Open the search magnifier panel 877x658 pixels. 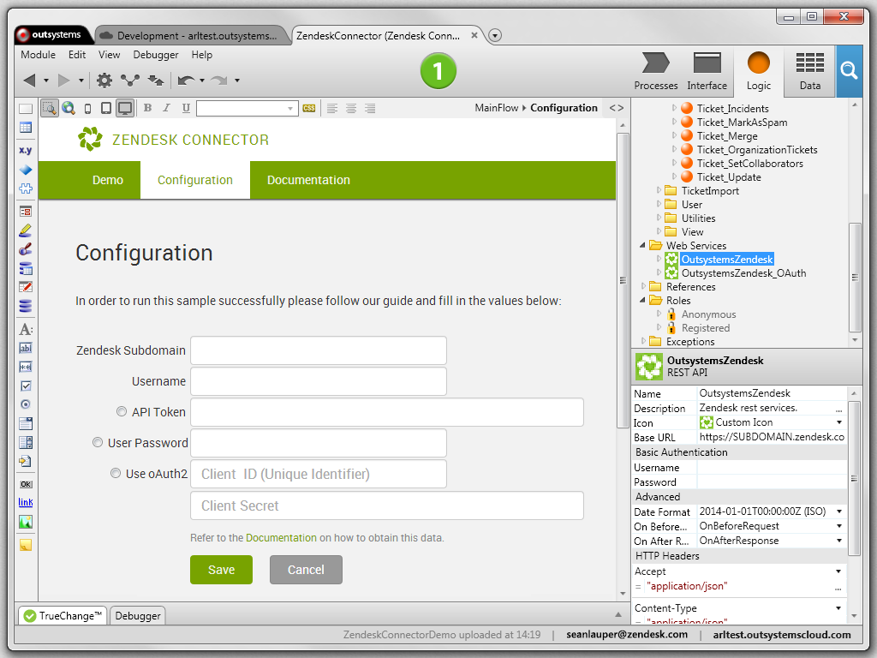848,71
